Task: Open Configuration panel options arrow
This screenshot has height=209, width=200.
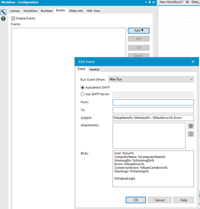Action: [146, 2]
